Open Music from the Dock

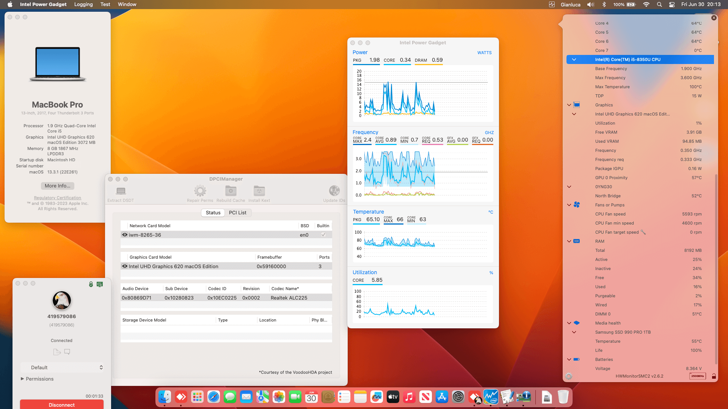409,397
